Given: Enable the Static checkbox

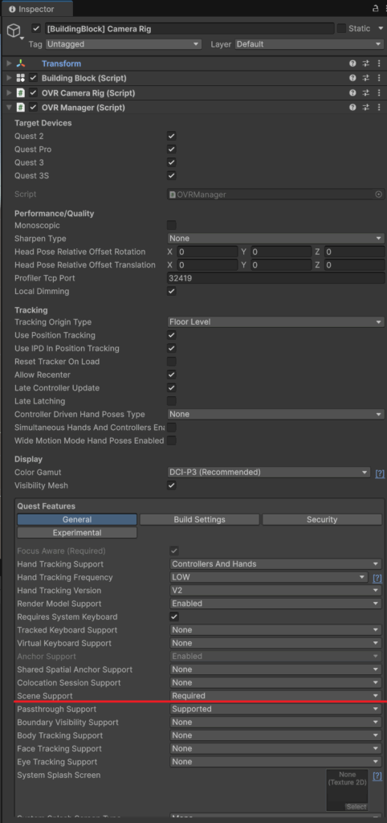Looking at the screenshot, I should tap(341, 28).
